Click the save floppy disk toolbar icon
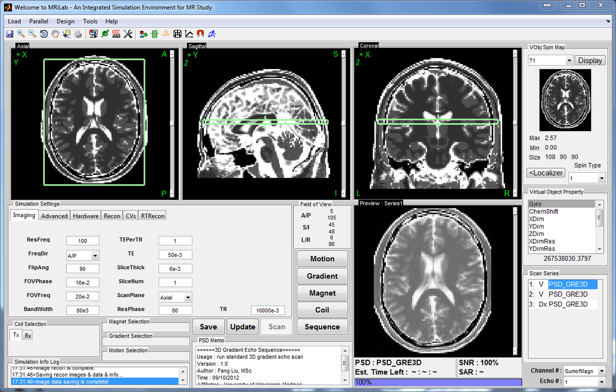 click(9, 34)
